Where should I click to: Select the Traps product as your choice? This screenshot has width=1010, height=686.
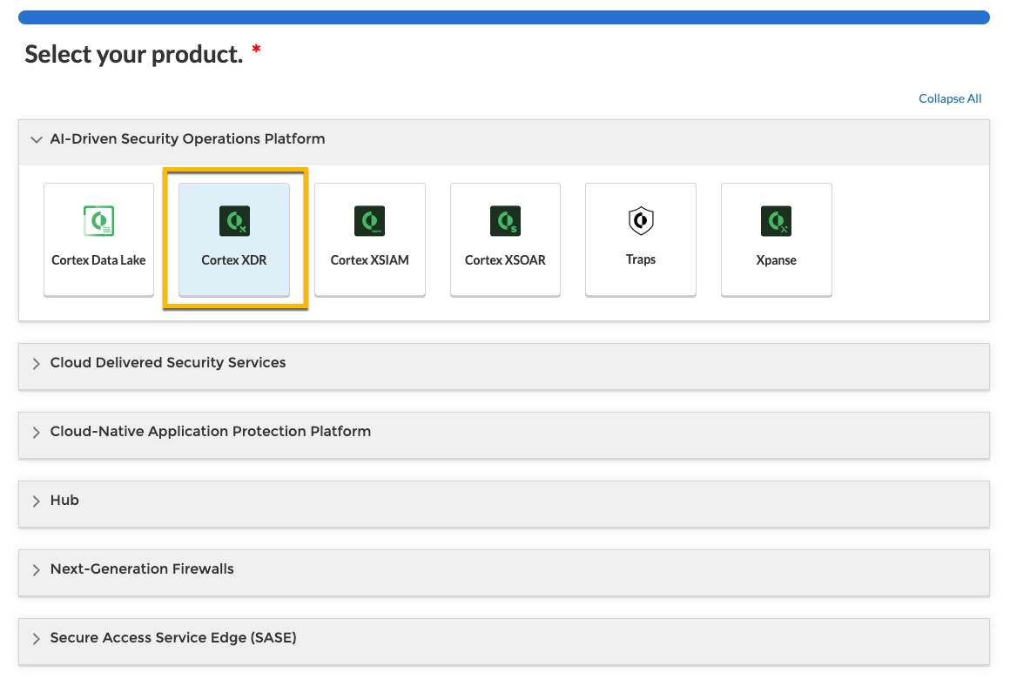641,239
